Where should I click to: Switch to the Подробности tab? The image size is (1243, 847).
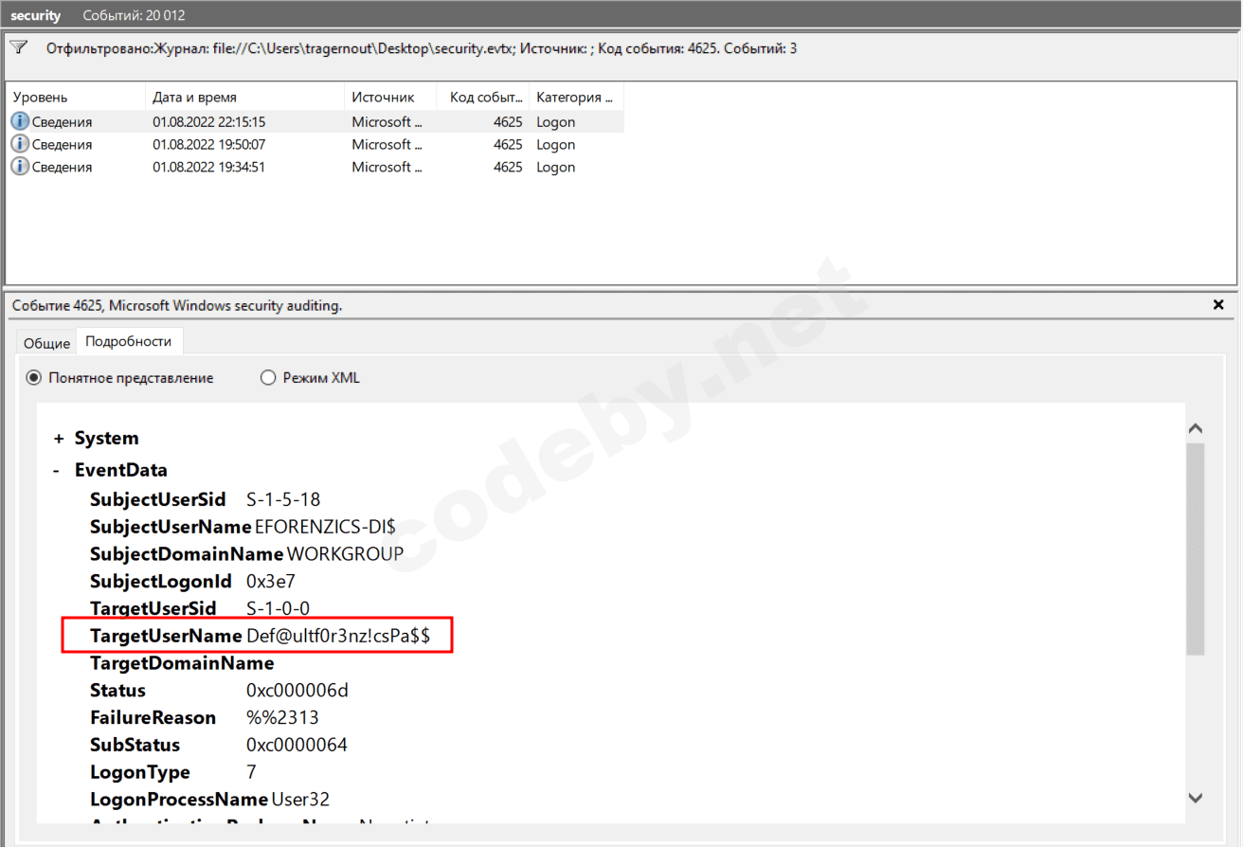point(129,341)
